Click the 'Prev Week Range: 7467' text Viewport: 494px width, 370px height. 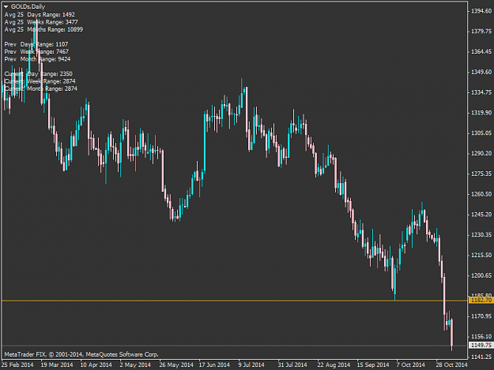(x=36, y=51)
